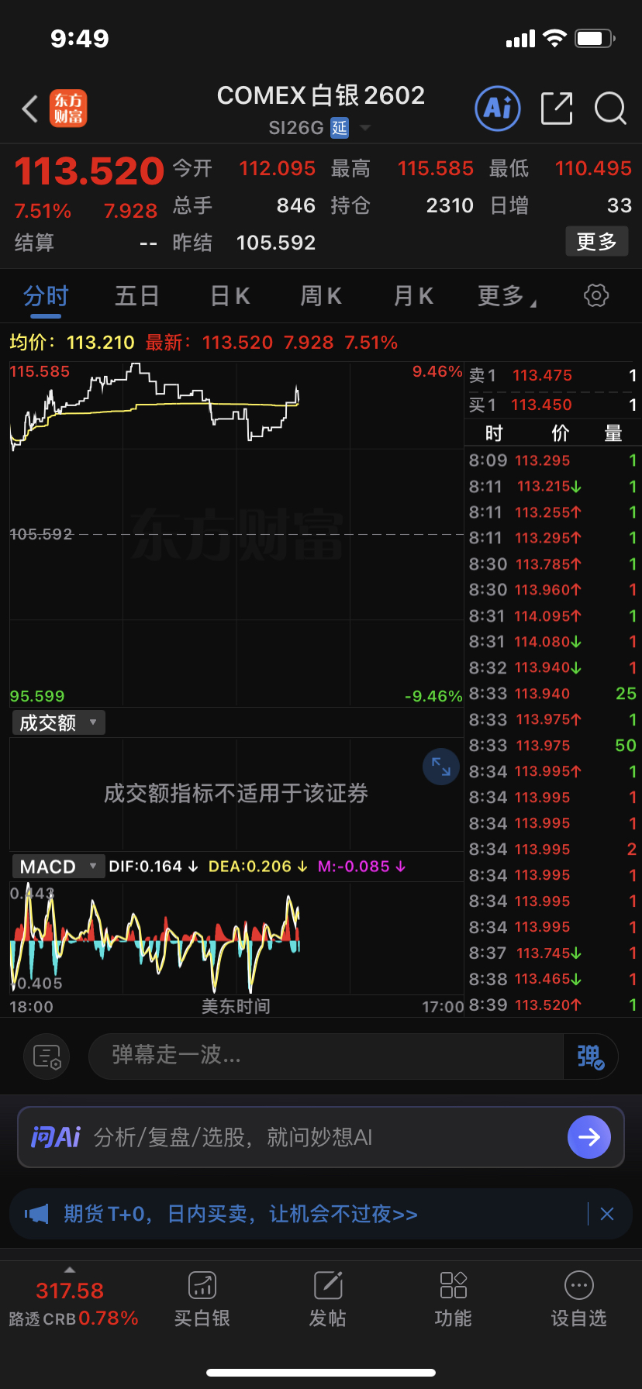
Task: Tap the 持仓 2310 value
Action: point(450,205)
